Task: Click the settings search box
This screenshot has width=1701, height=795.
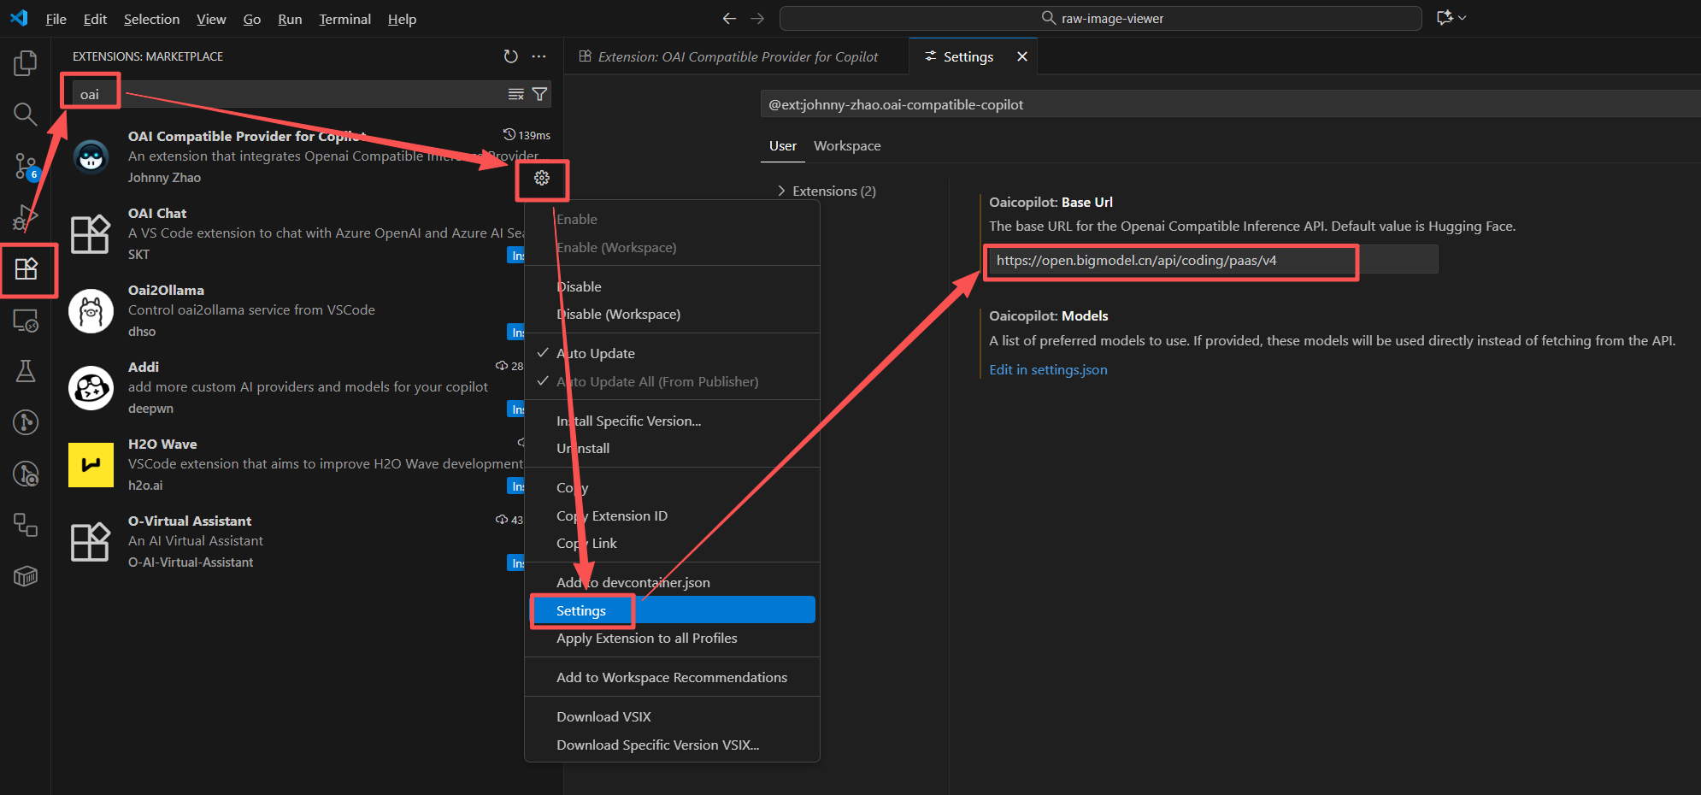Action: tap(1231, 104)
